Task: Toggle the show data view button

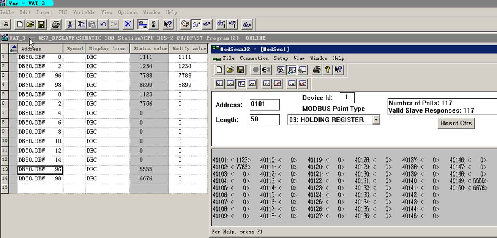Action: pos(291,70)
